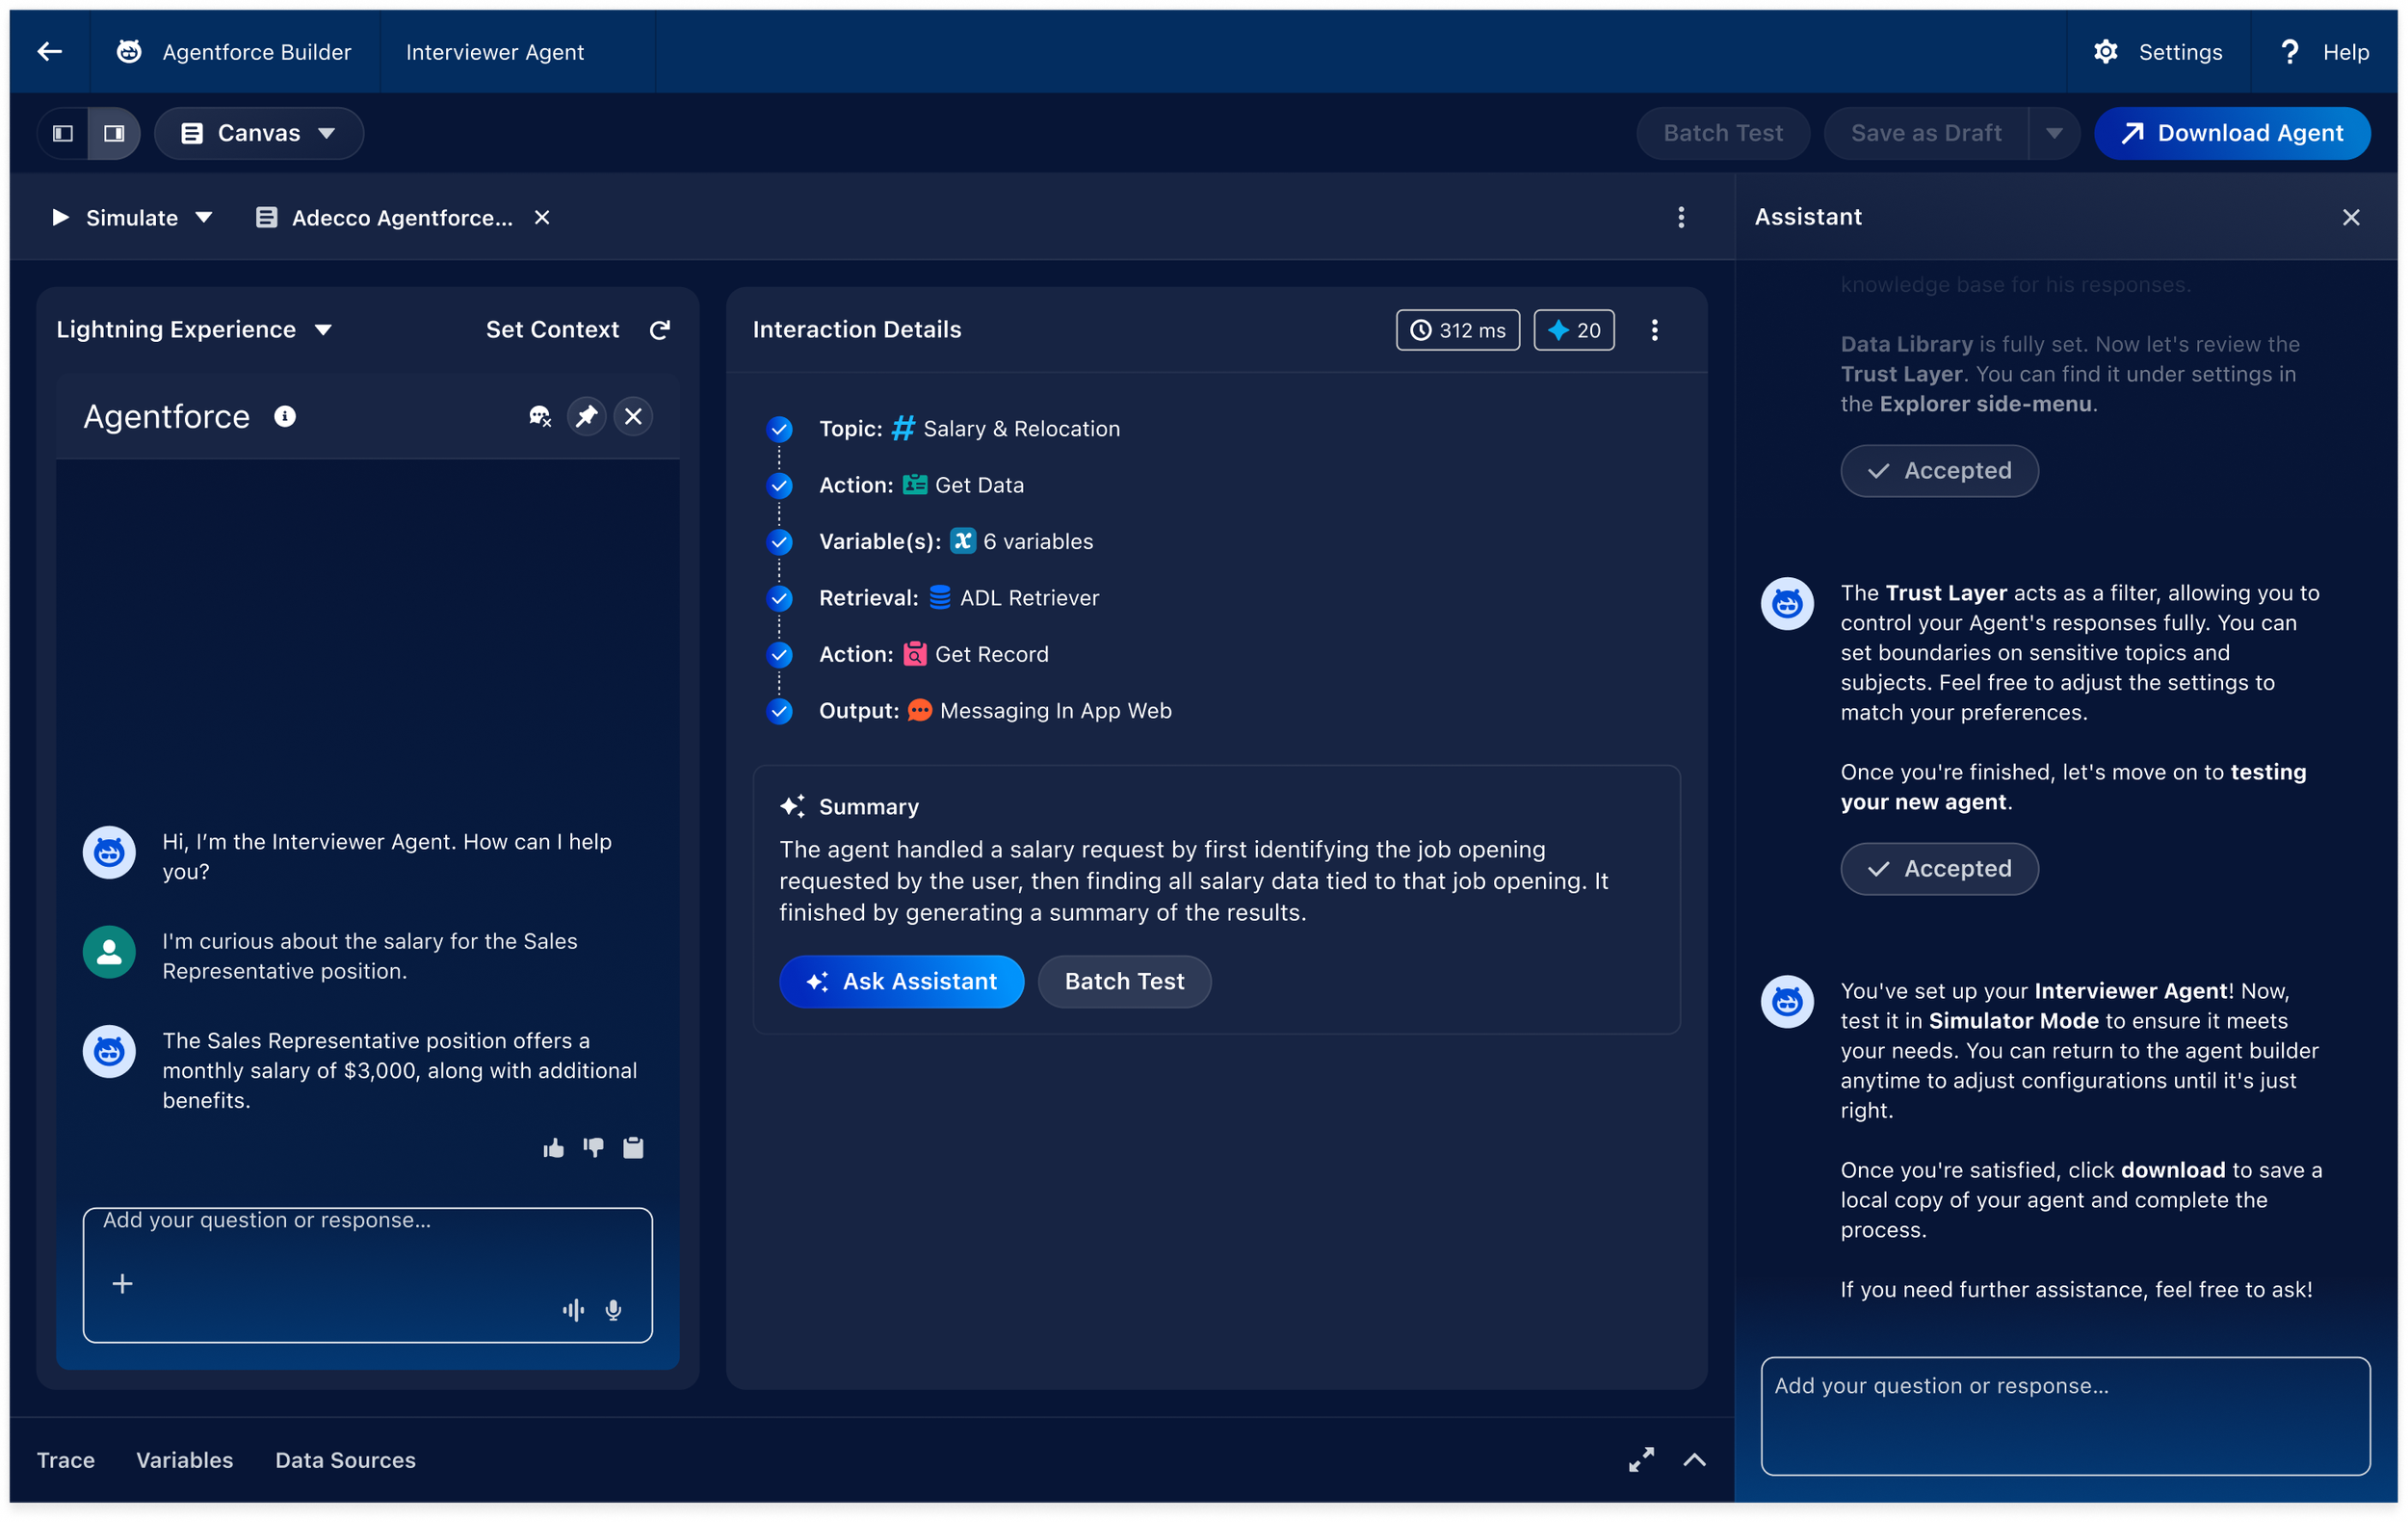The height and width of the screenshot is (1522, 2408).
Task: Go back with the left arrow
Action: (49, 52)
